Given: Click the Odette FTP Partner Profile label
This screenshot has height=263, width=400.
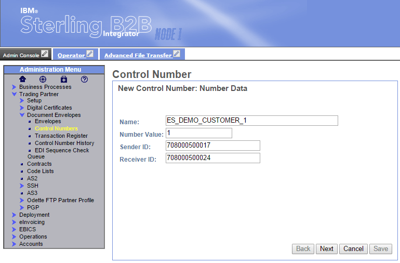Looking at the screenshot, I should coord(60,200).
